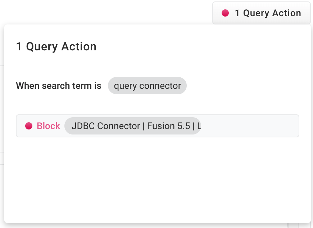This screenshot has width=313, height=228.
Task: Click the blank popup area right of search chip
Action: 245,86
